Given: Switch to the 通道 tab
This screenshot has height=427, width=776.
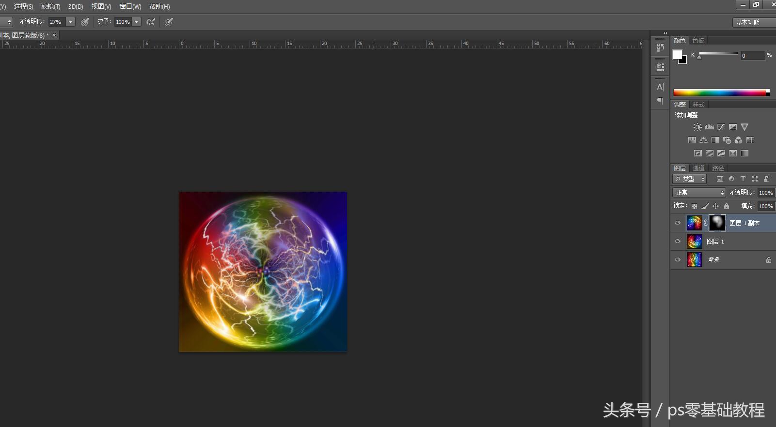Looking at the screenshot, I should coord(698,168).
